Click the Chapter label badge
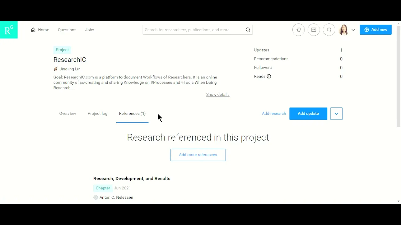Image resolution: width=401 pixels, height=225 pixels. (x=103, y=188)
